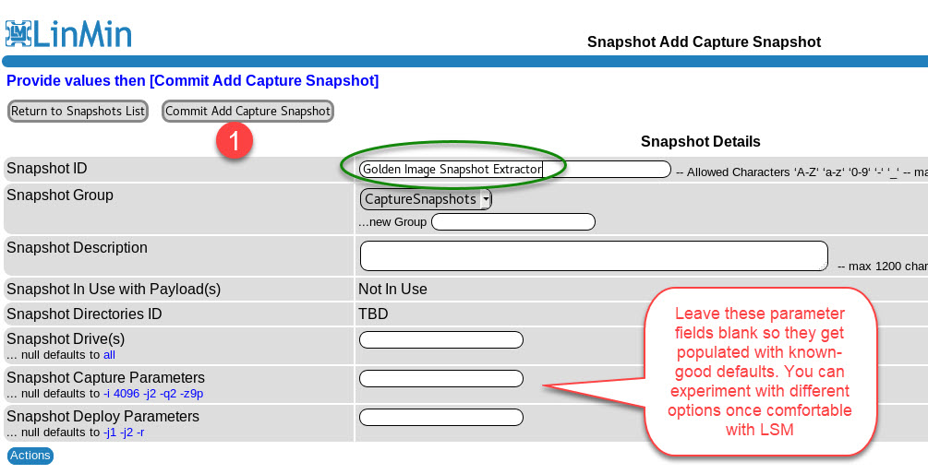Viewport: 928px width, 474px height.
Task: Select the Snapshot Drive(s) input box
Action: click(440, 340)
